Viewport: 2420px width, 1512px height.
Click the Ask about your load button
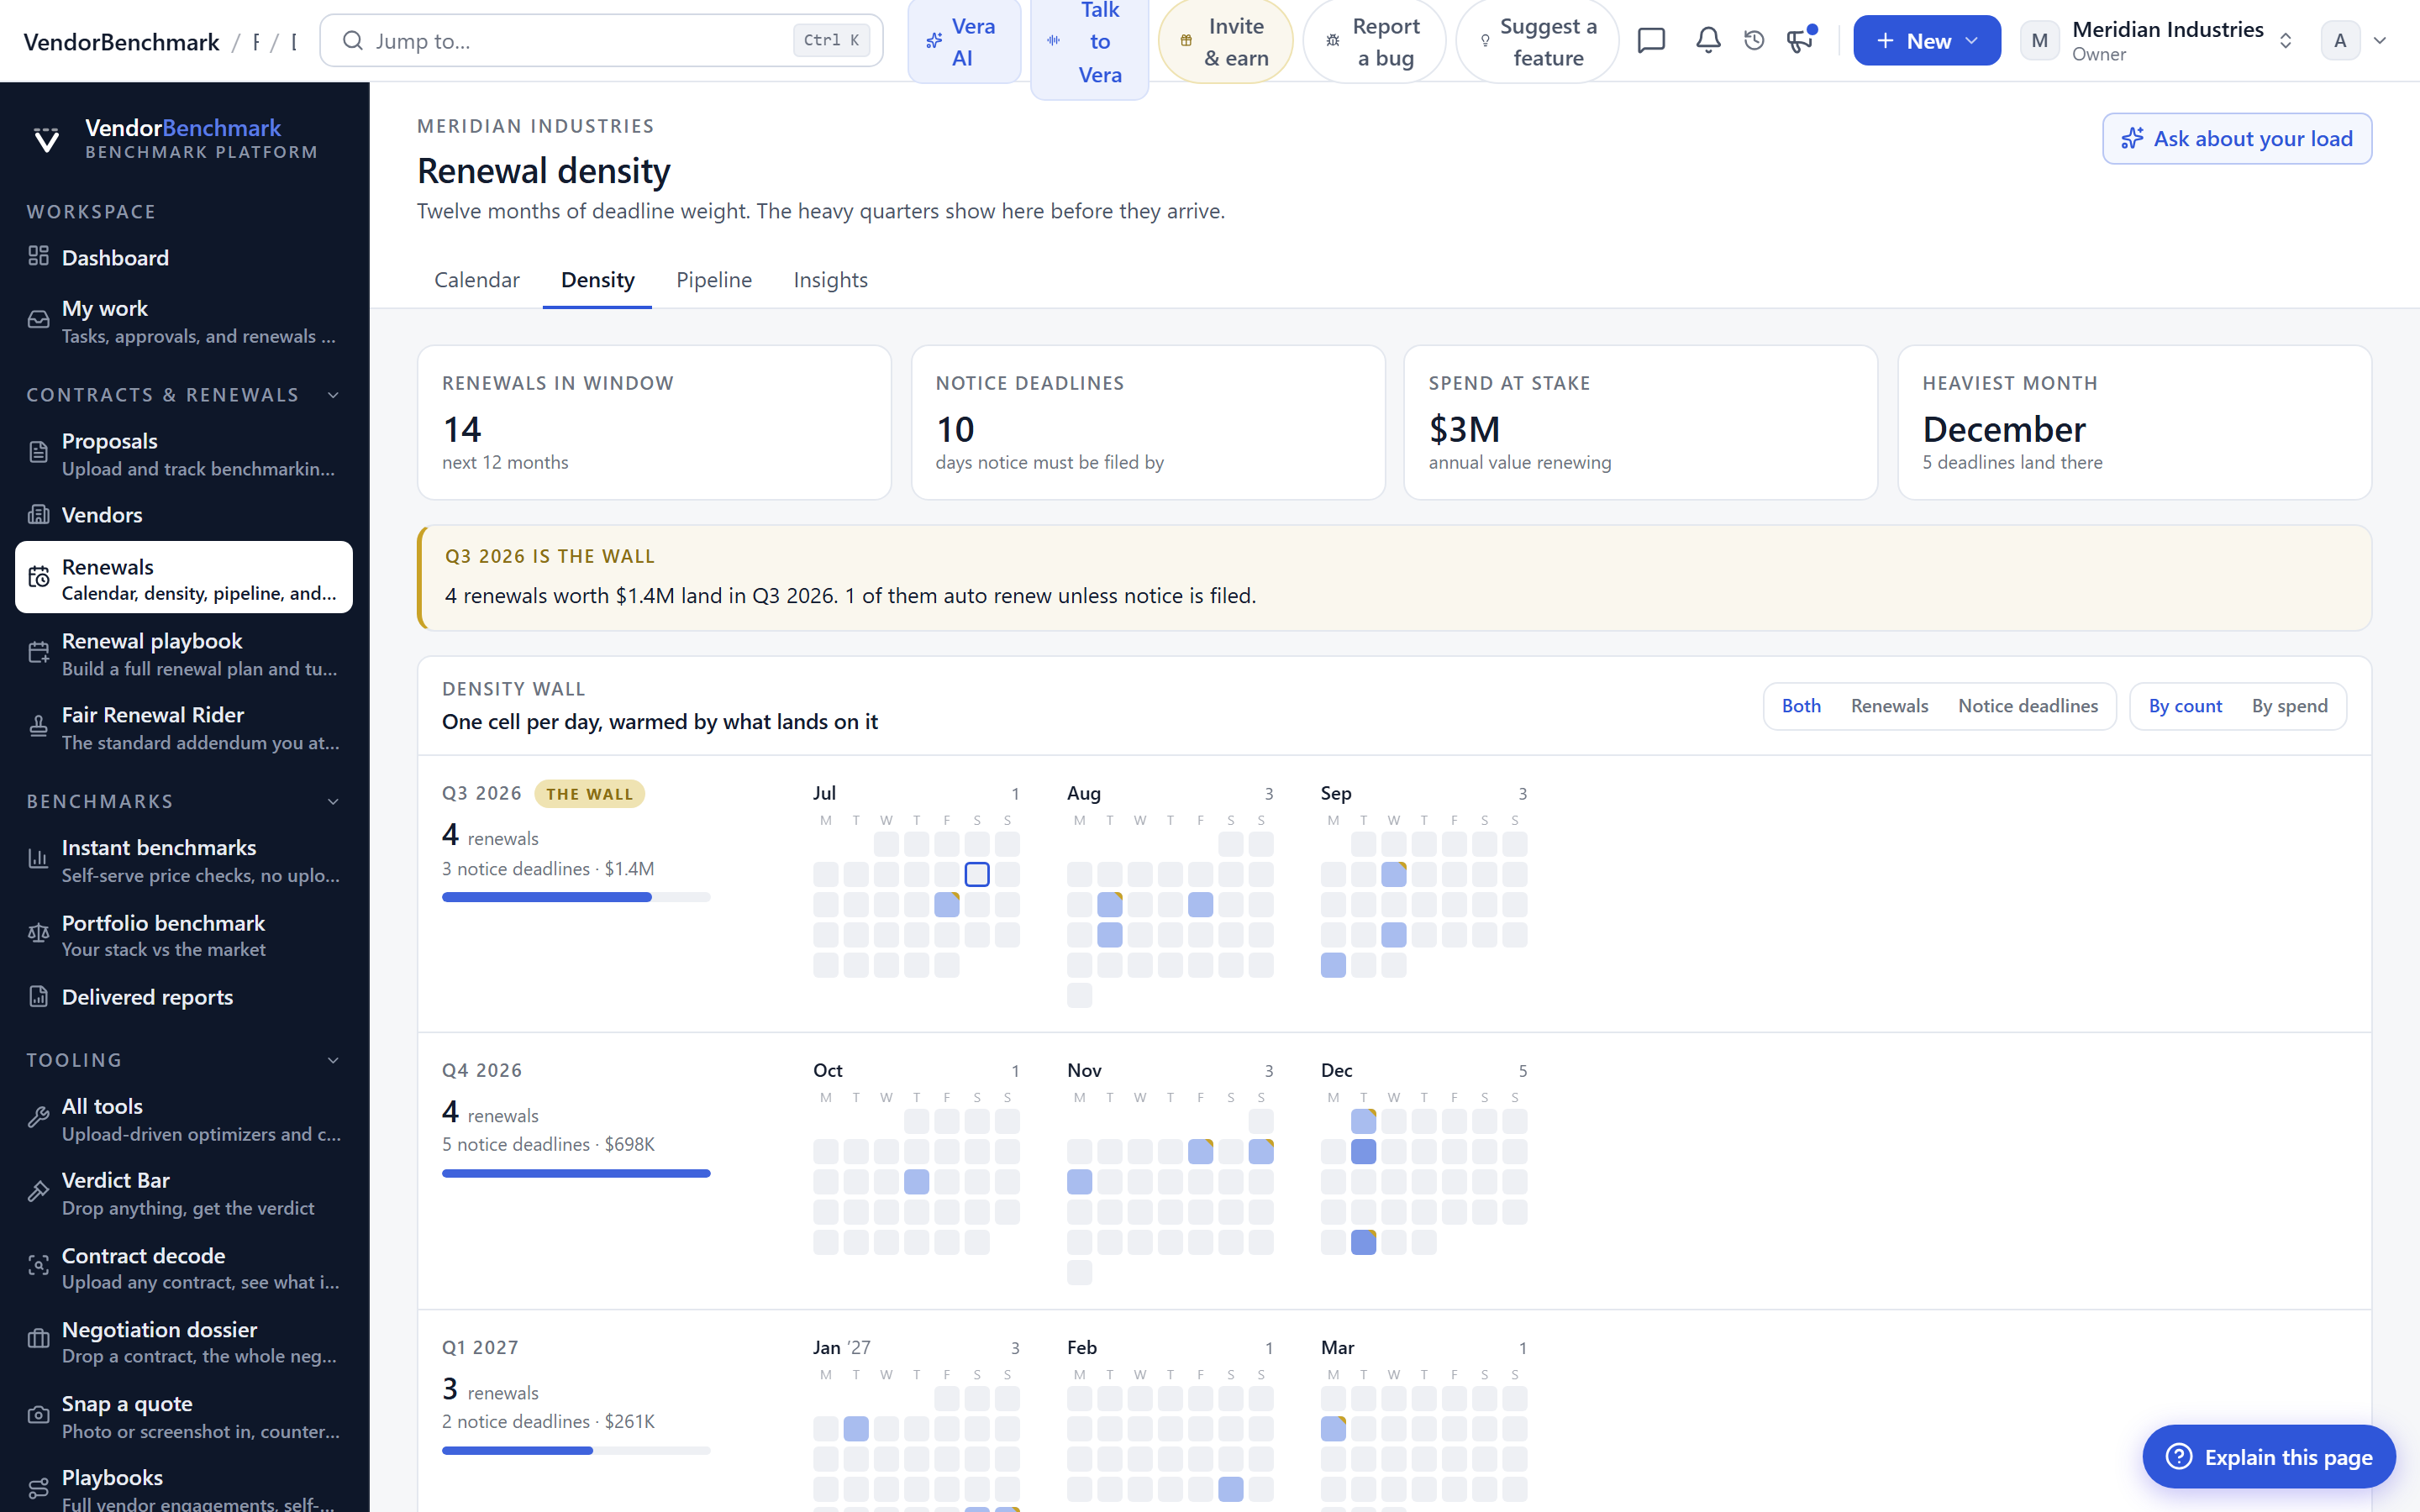coord(2236,139)
